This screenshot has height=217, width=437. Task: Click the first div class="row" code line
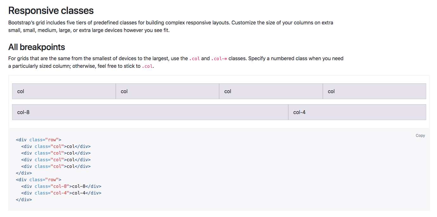(38, 140)
